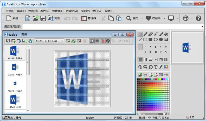Open the 编辑(E) menu
The height and width of the screenshot is (121, 206).
pyautogui.click(x=21, y=11)
